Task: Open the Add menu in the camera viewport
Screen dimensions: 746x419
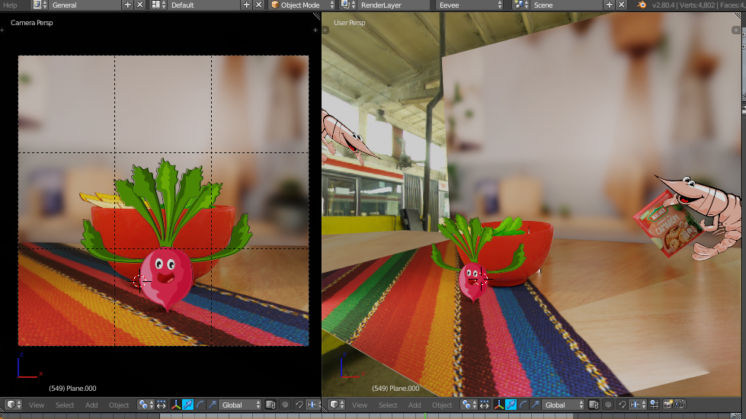Action: 91,405
